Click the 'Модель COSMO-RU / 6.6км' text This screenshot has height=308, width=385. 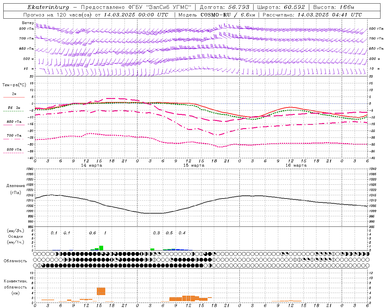pos(217,15)
